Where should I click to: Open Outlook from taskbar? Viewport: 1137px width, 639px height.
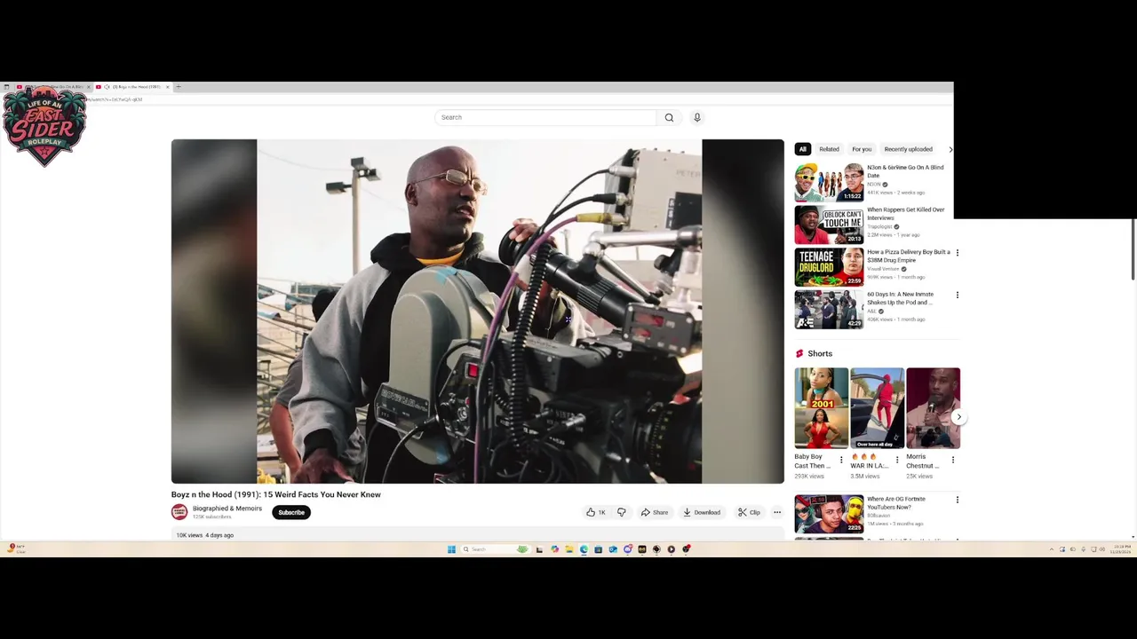(x=613, y=549)
